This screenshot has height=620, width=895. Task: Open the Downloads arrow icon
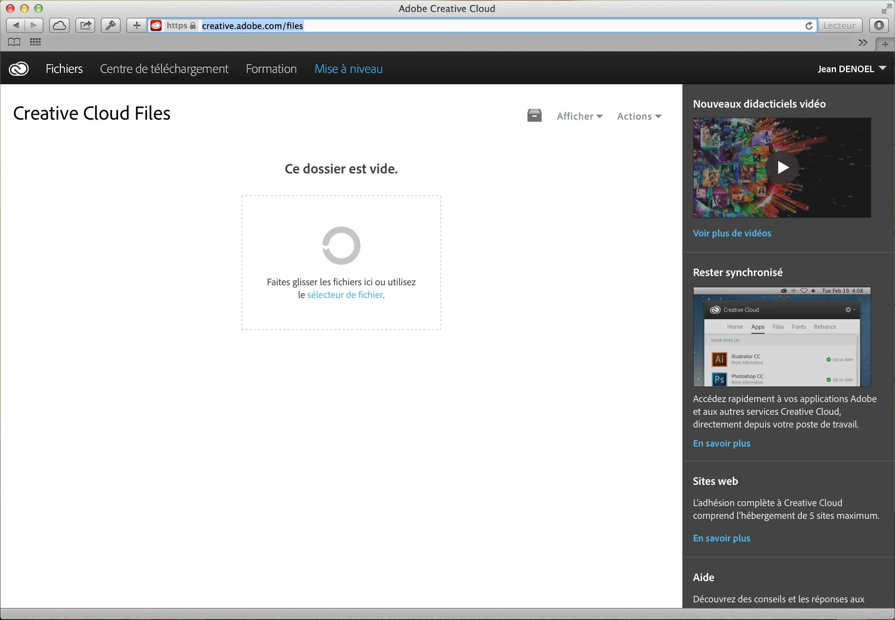pyautogui.click(x=879, y=25)
